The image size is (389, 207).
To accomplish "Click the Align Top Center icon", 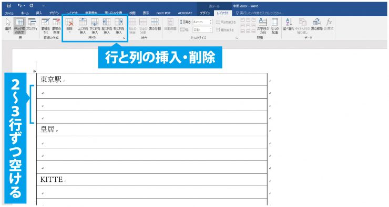I will [x=248, y=19].
